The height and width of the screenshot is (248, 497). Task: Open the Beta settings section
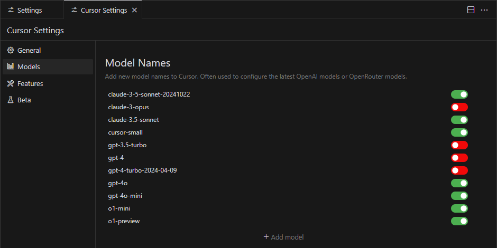48,100
